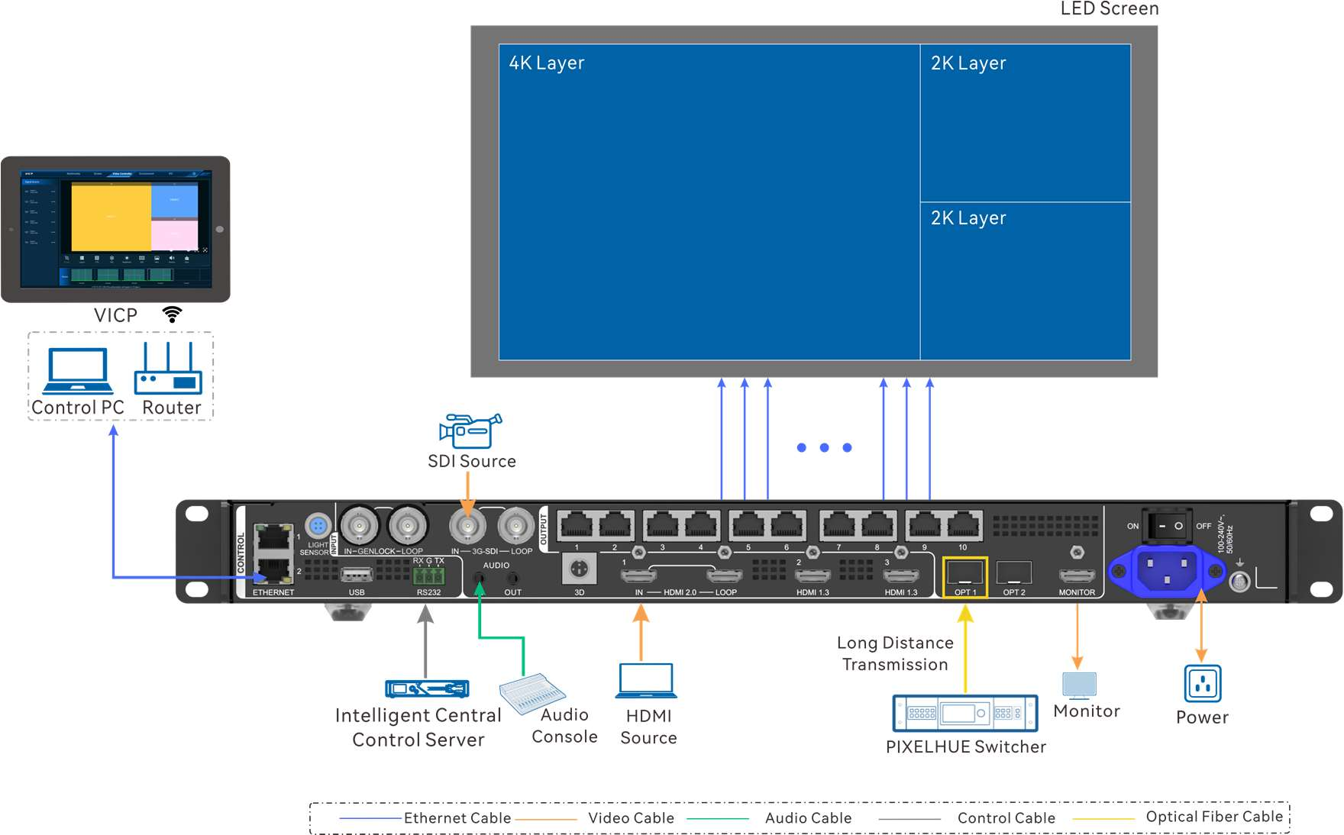Click the Router icon
The height and width of the screenshot is (835, 1344).
168,368
